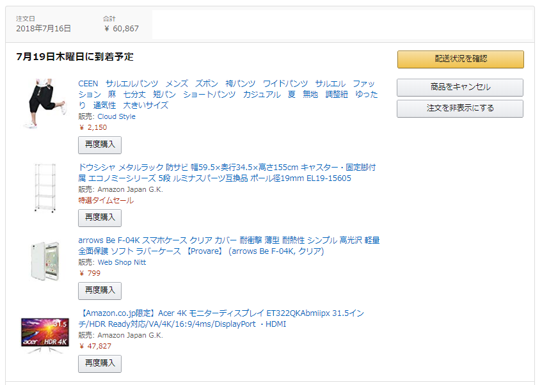The height and width of the screenshot is (385, 542).
Task: Open the arrows Be phone case thumbnail
Action: tap(45, 261)
